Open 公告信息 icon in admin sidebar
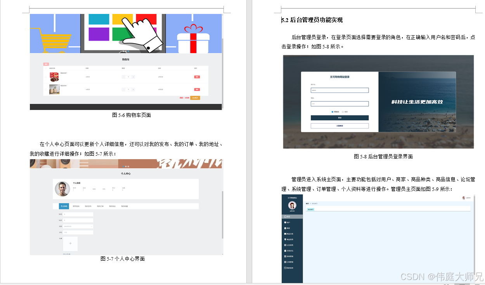The width and height of the screenshot is (485, 285). 285,245
